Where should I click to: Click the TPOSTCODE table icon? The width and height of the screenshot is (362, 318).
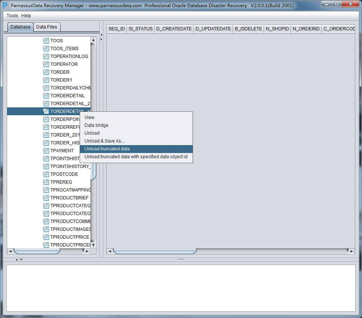[x=46, y=174]
